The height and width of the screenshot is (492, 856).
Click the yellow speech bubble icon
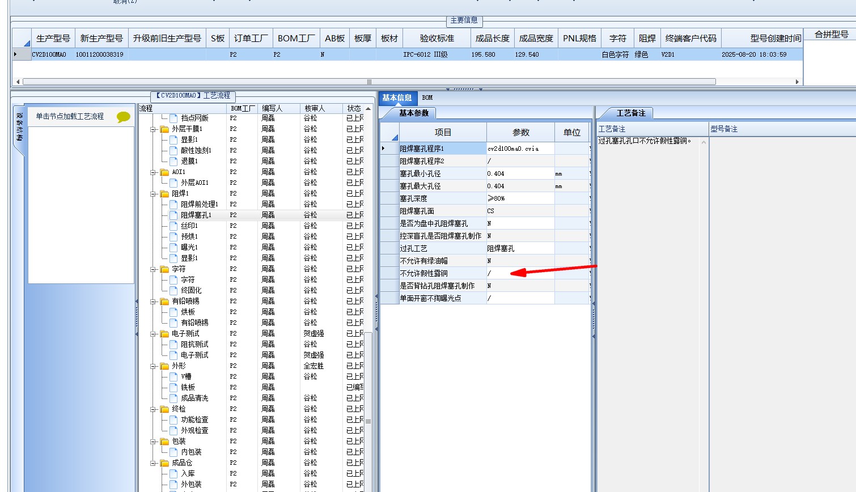123,117
